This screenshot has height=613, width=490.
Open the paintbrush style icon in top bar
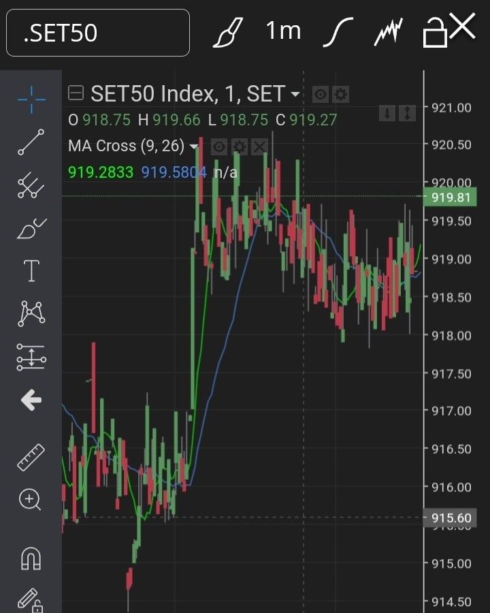tap(227, 32)
